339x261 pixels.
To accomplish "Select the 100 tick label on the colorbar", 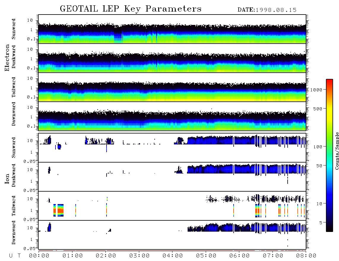I will click(318, 147).
